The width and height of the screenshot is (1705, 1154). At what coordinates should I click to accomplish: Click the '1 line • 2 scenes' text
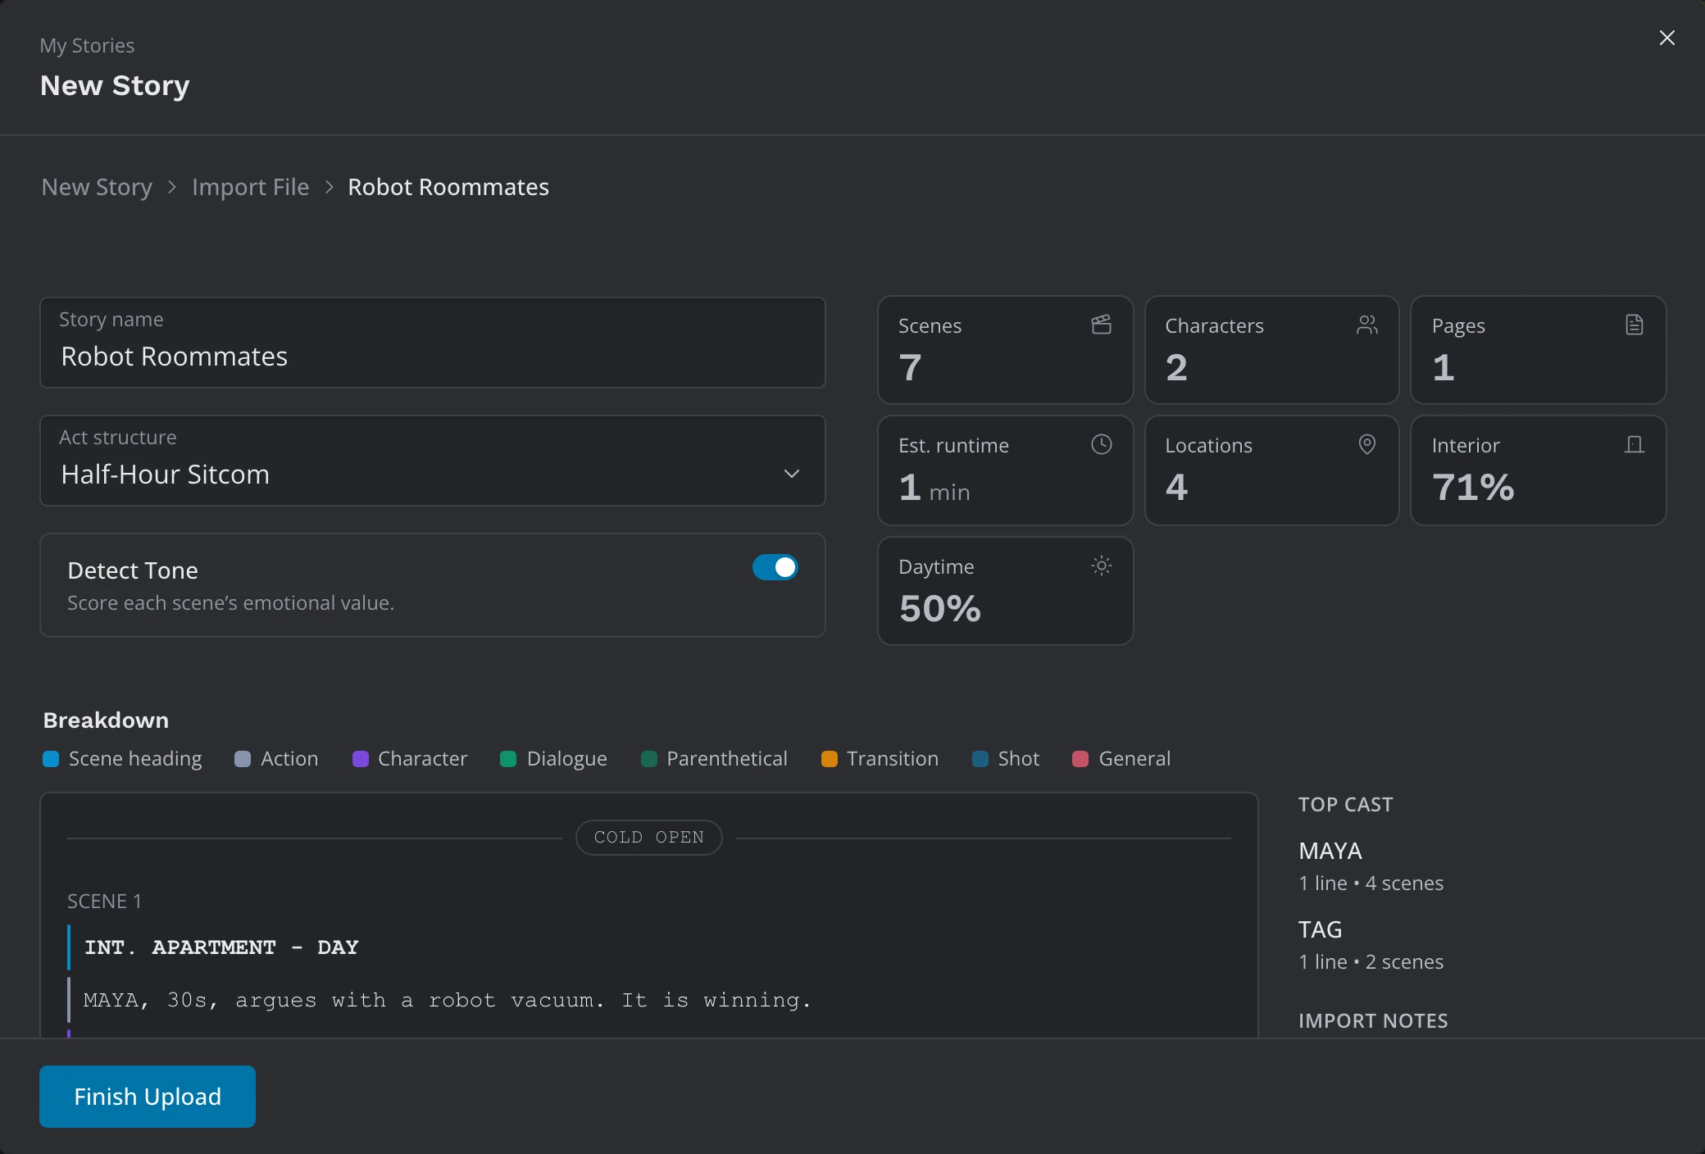click(x=1371, y=962)
